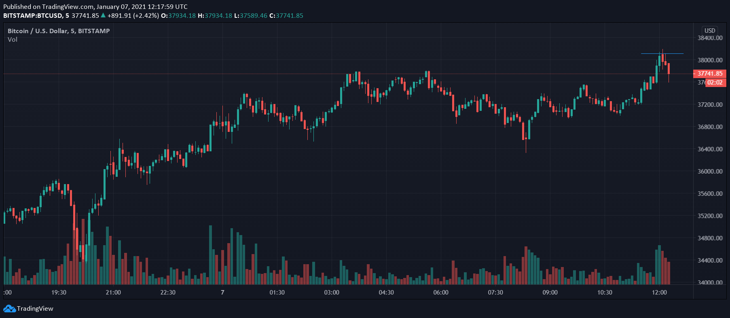Viewport: 730px width, 318px height.
Task: Click the 22:30 time axis label
Action: pyautogui.click(x=168, y=293)
